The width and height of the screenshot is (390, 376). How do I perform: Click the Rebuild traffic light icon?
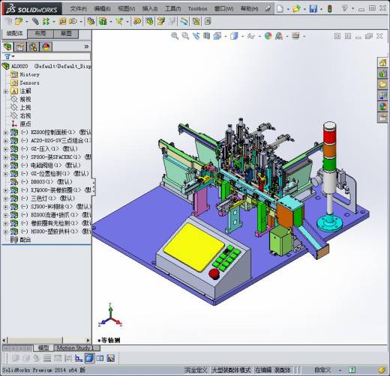click(329, 9)
